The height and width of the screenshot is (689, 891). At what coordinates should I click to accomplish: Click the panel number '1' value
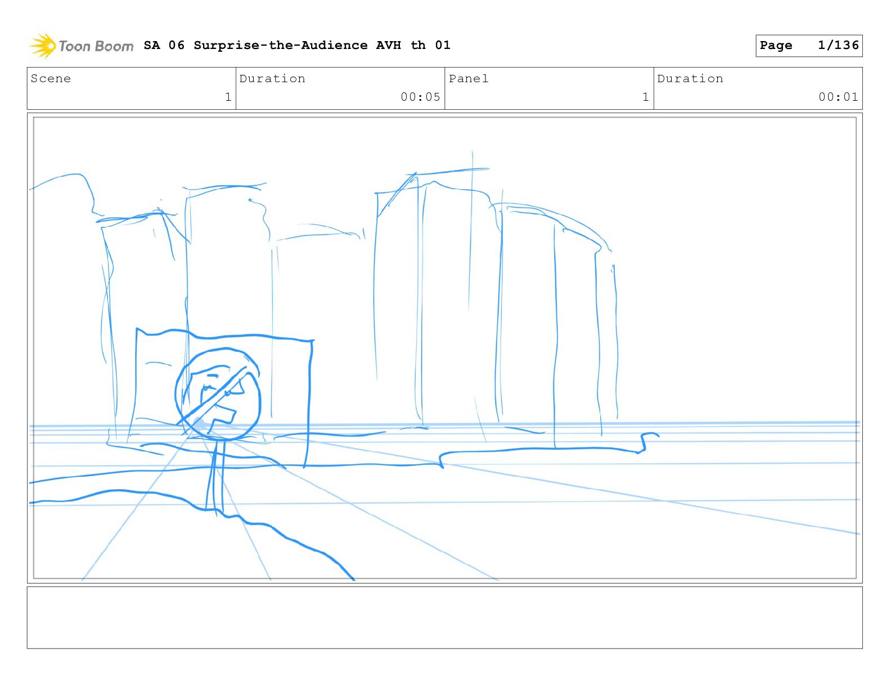coord(646,97)
